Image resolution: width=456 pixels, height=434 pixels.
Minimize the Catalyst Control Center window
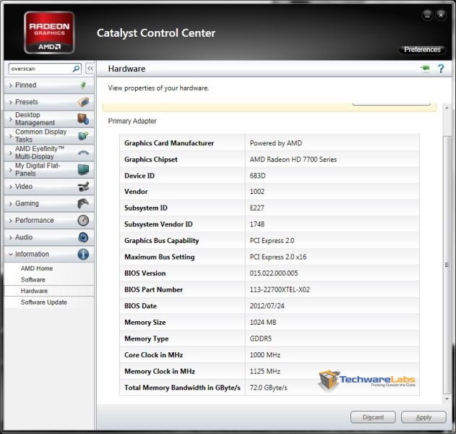[x=427, y=15]
